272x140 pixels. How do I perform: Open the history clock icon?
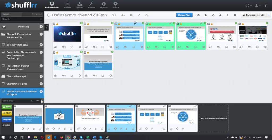pos(146,15)
